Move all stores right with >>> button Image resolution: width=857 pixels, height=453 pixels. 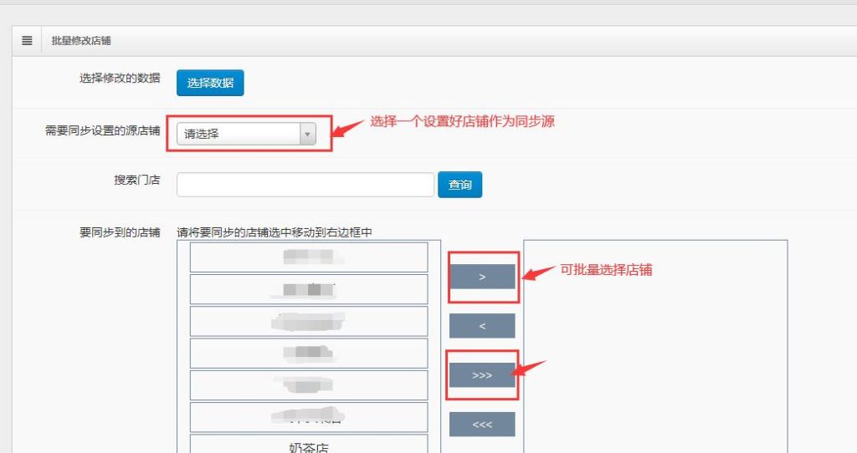coord(482,376)
